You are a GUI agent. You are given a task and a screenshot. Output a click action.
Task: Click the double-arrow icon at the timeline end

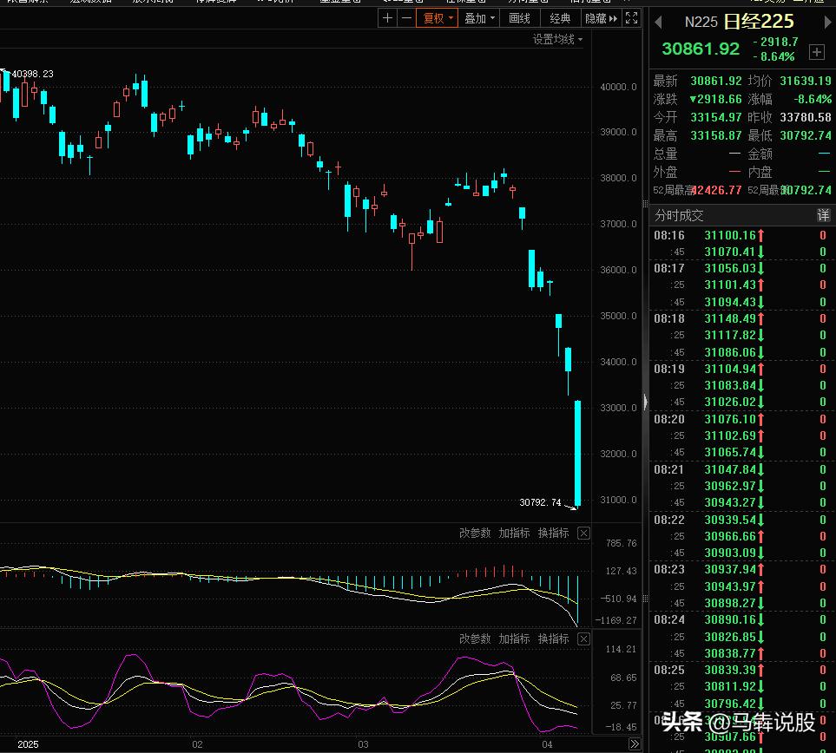click(x=635, y=744)
